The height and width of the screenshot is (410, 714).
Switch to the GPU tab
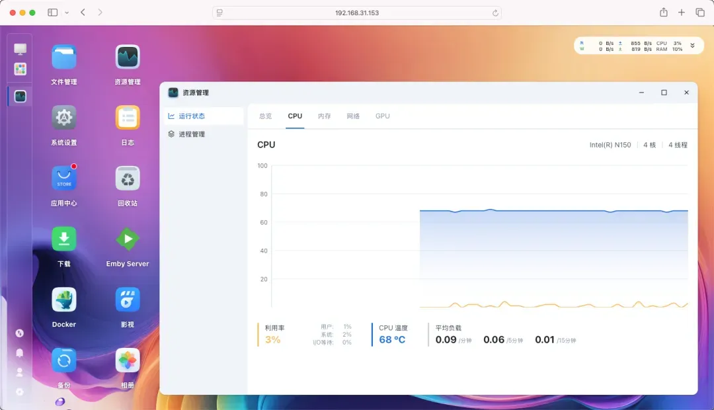point(382,116)
